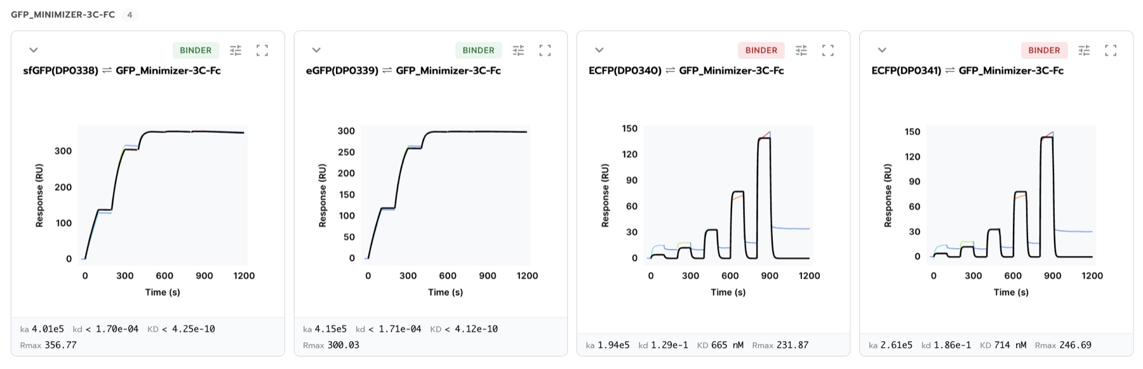Select ka value 4.01e5
1143x369 pixels.
point(48,329)
